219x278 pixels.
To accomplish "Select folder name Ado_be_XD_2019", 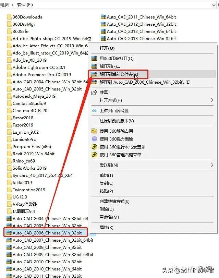I will click(x=29, y=60).
